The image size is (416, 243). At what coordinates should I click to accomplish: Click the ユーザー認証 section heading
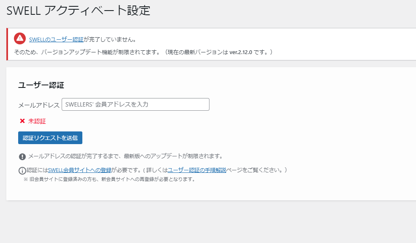tap(41, 85)
